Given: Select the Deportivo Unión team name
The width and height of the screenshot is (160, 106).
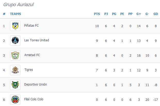Looking at the screenshot, I should [x=36, y=85].
